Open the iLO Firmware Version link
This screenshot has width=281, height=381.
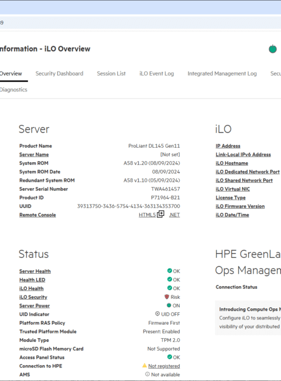click(x=240, y=206)
